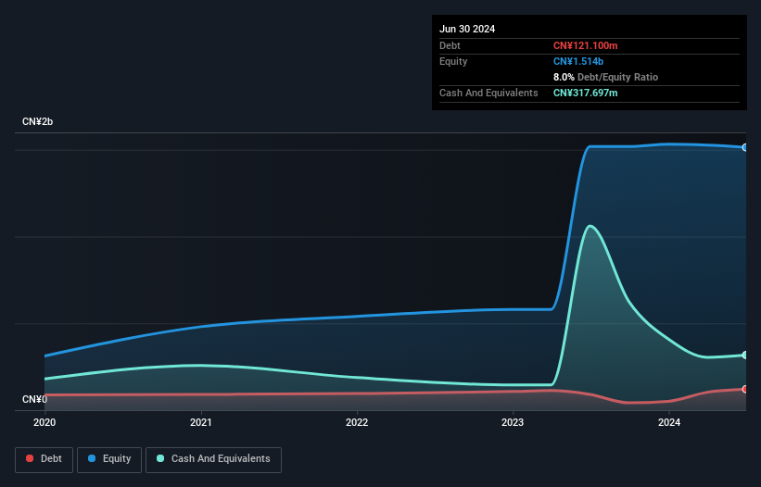Click the Debt label in tooltip

tap(450, 45)
